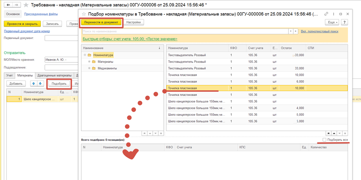The height and width of the screenshot is (180, 361).
Task: Open Присоединенные файлы section
Action: [41, 14]
